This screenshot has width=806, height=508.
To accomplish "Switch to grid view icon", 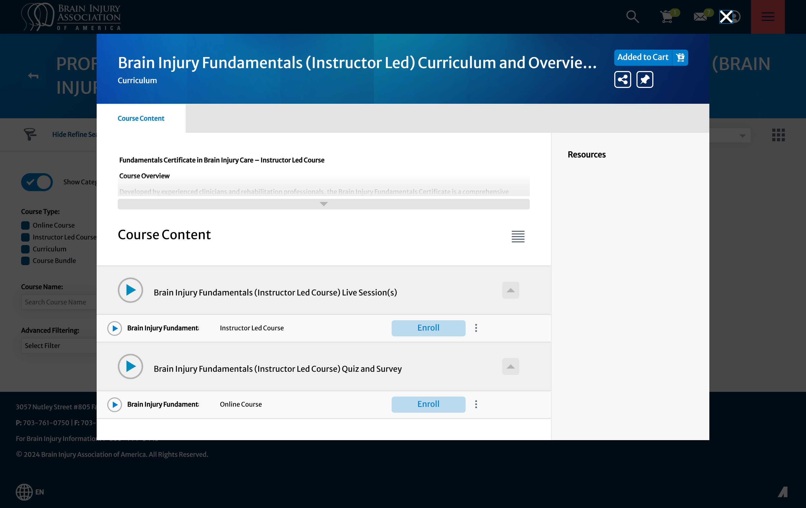I will click(778, 135).
